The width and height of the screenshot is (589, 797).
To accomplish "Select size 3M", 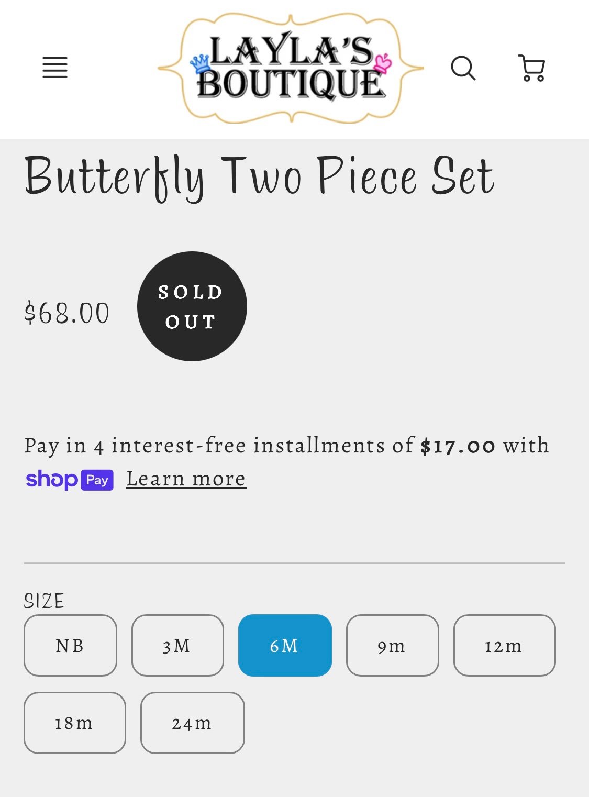I will coord(177,645).
